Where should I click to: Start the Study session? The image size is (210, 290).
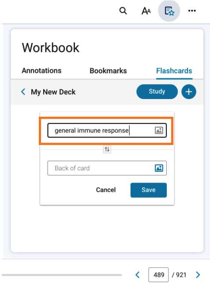pyautogui.click(x=157, y=92)
